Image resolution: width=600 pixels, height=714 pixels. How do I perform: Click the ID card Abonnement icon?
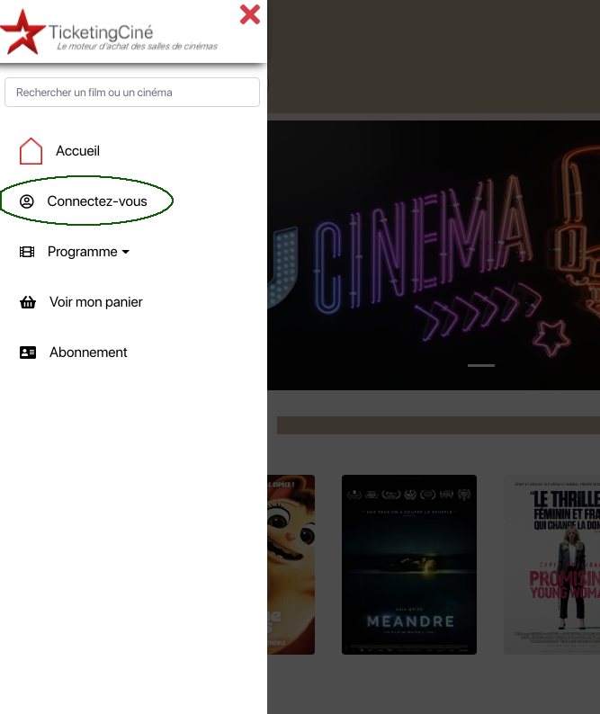click(28, 353)
